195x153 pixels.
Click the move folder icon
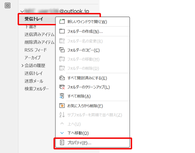62,59
